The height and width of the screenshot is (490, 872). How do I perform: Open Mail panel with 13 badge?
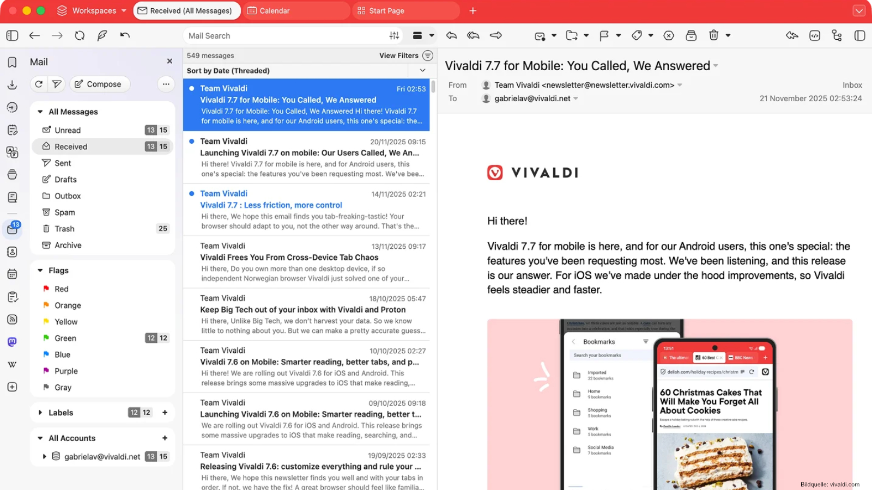coord(12,229)
